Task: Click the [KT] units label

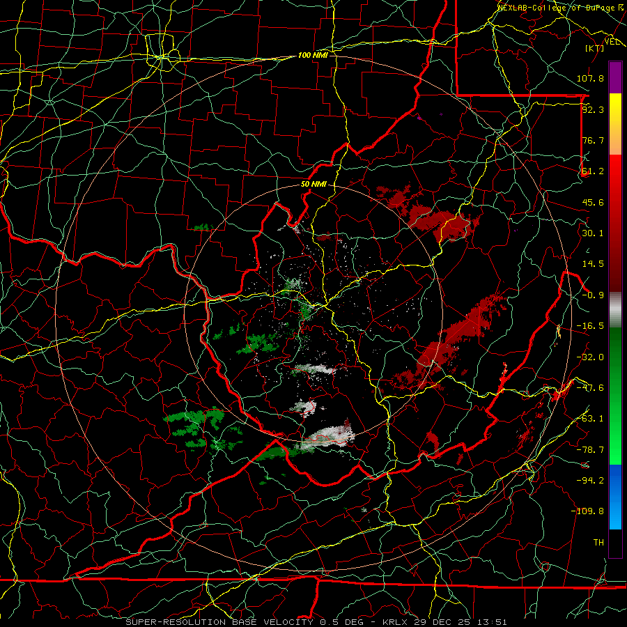Action: point(594,48)
